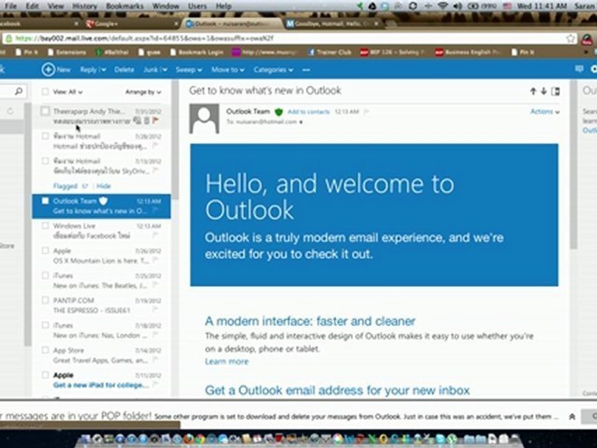Click red flag on Theeraparp message
Screen dimensions: 597x448
click(x=155, y=120)
